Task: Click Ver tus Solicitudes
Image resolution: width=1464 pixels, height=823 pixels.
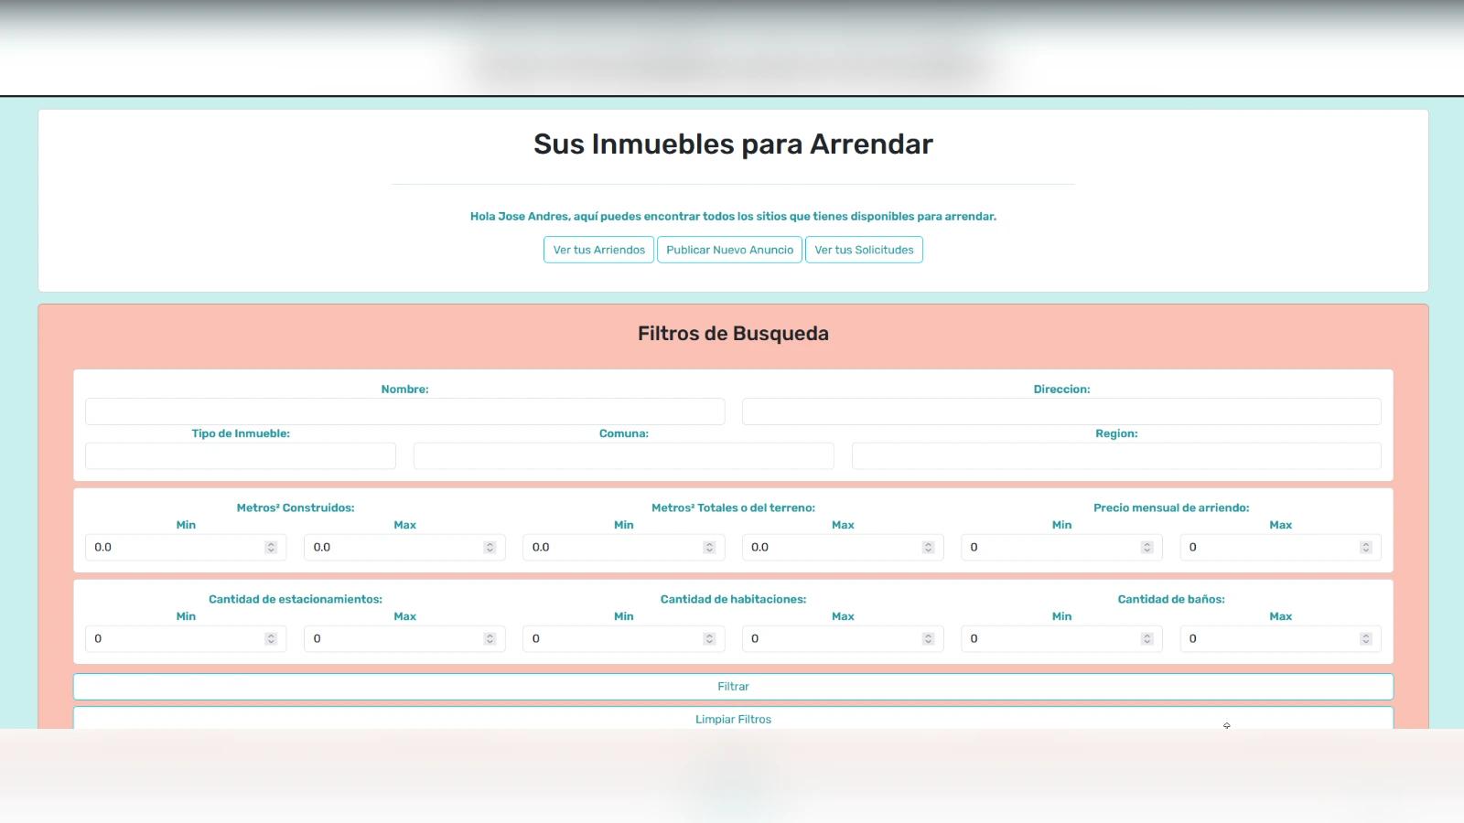Action: point(864,250)
